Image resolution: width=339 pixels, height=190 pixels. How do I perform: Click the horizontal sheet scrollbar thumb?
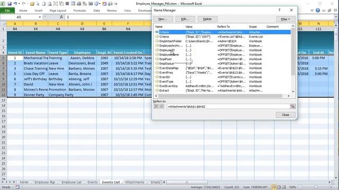coord(186,182)
